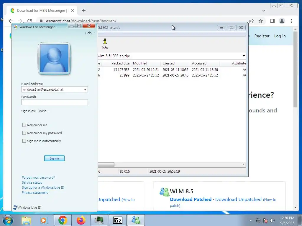Sort by Packed Size column
The height and width of the screenshot is (226, 302).
pyautogui.click(x=116, y=63)
